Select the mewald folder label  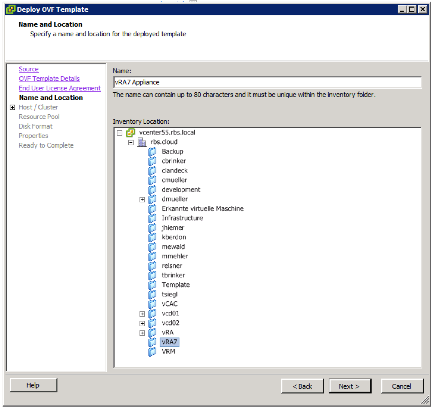[173, 247]
